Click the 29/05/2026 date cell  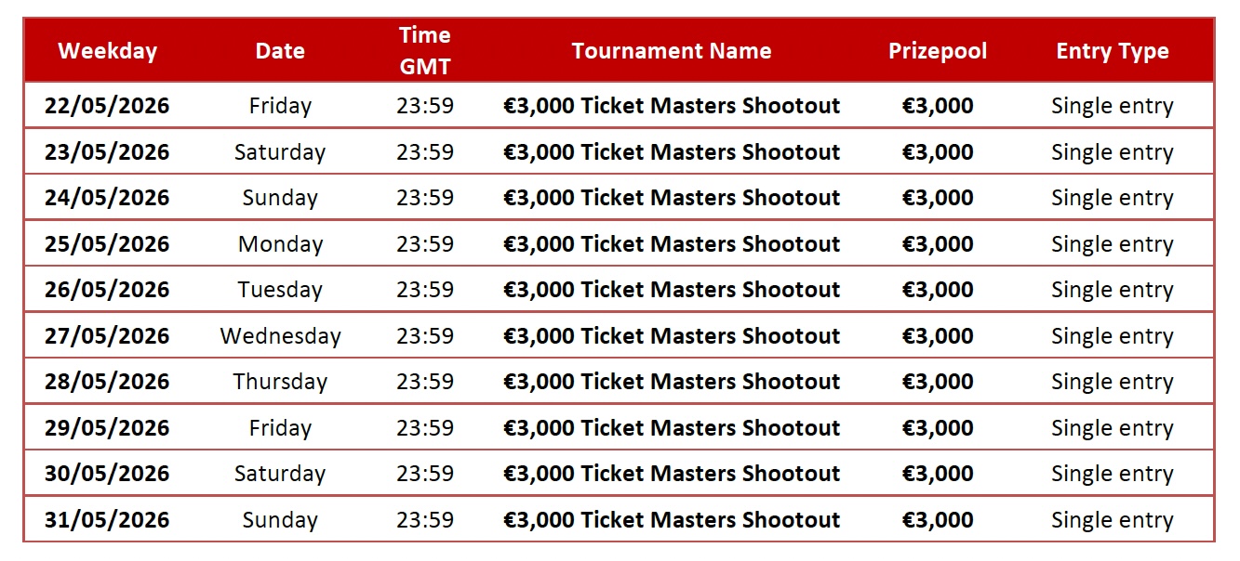(x=107, y=428)
